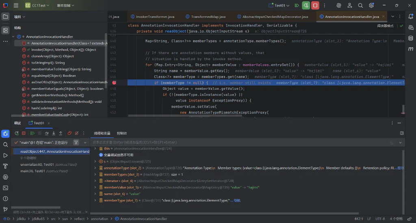The width and height of the screenshot is (416, 223).
Task: Open the version control dropdown
Action: [x=65, y=5]
